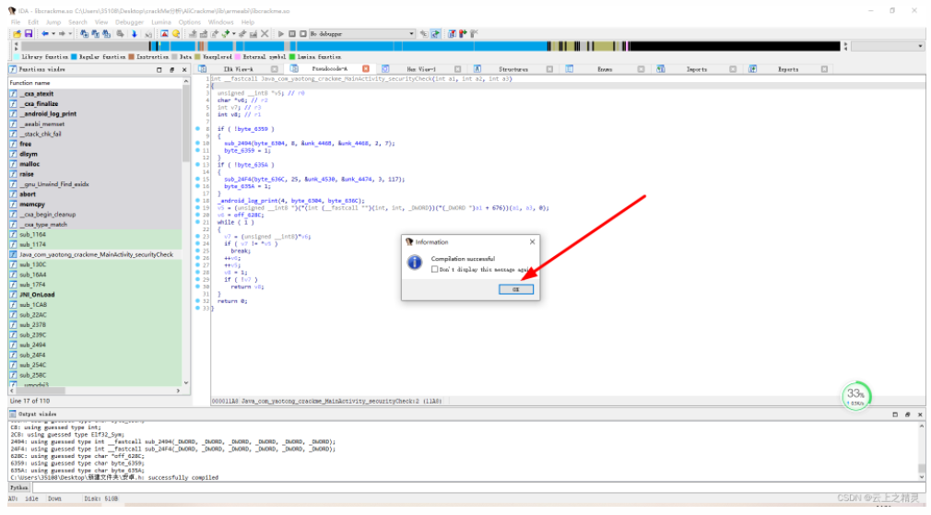Click the Library function color swatch
The image size is (931, 515).
[x=16, y=57]
